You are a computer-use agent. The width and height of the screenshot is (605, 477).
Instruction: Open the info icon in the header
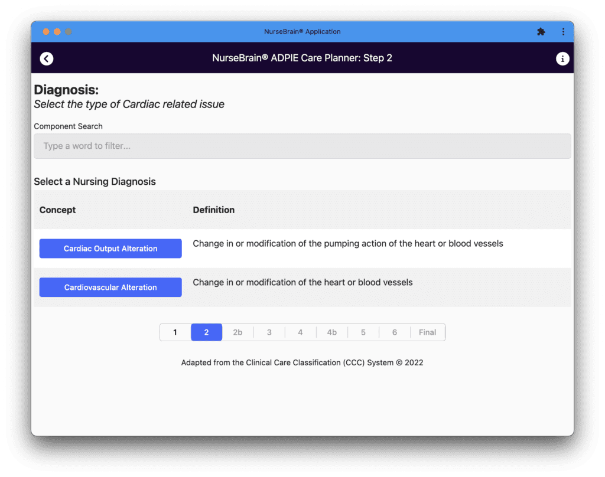pyautogui.click(x=562, y=58)
